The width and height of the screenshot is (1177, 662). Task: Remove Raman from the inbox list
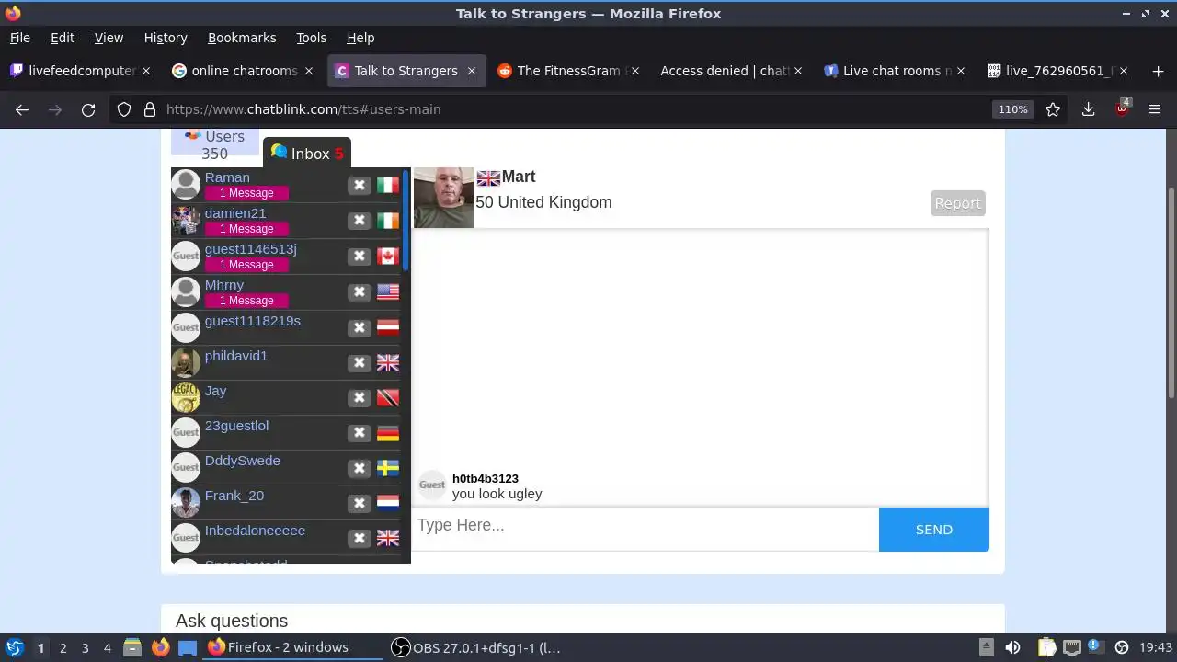(x=360, y=185)
